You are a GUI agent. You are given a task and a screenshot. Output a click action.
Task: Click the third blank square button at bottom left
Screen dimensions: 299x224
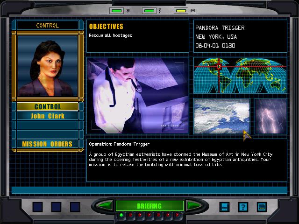point(75,207)
